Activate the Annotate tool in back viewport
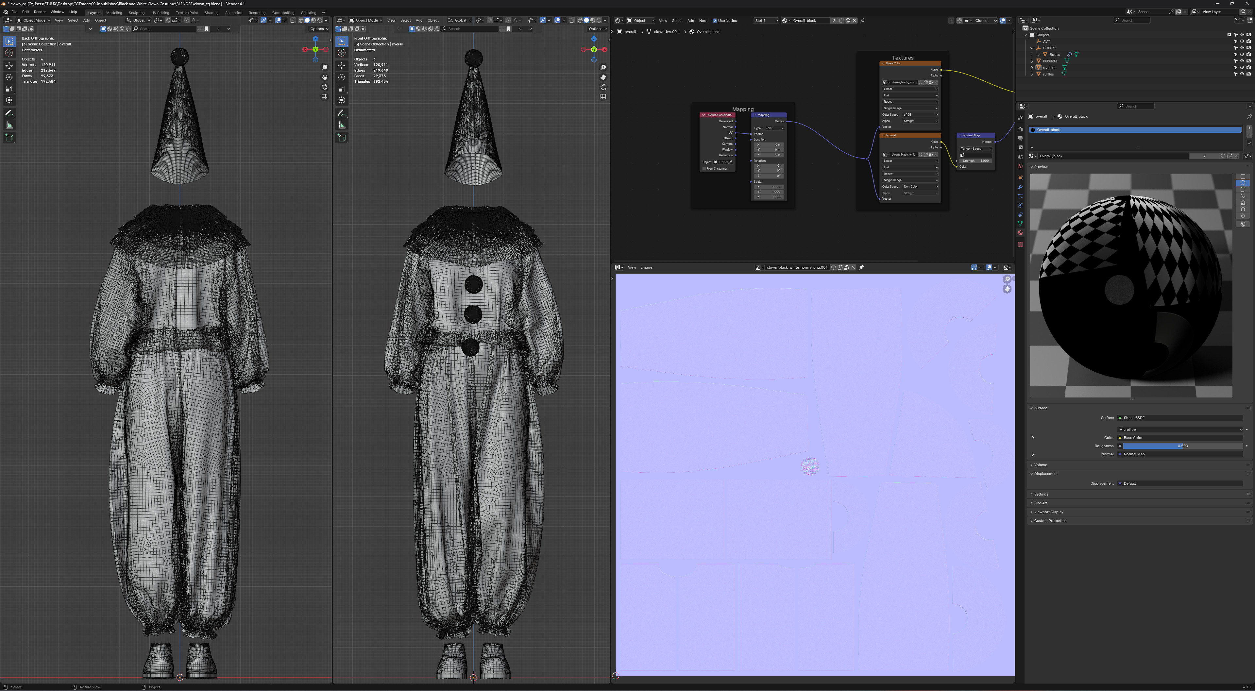Screen dimensions: 1255x691 click(9, 113)
